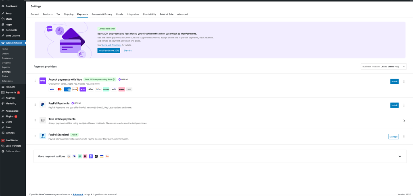Click the info icon in Save 20% badge
The width and height of the screenshot is (413, 196).
click(x=114, y=79)
